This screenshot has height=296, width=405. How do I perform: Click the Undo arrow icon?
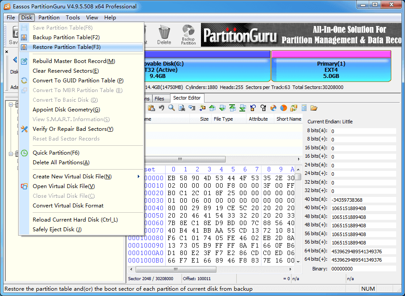pyautogui.click(x=162, y=108)
